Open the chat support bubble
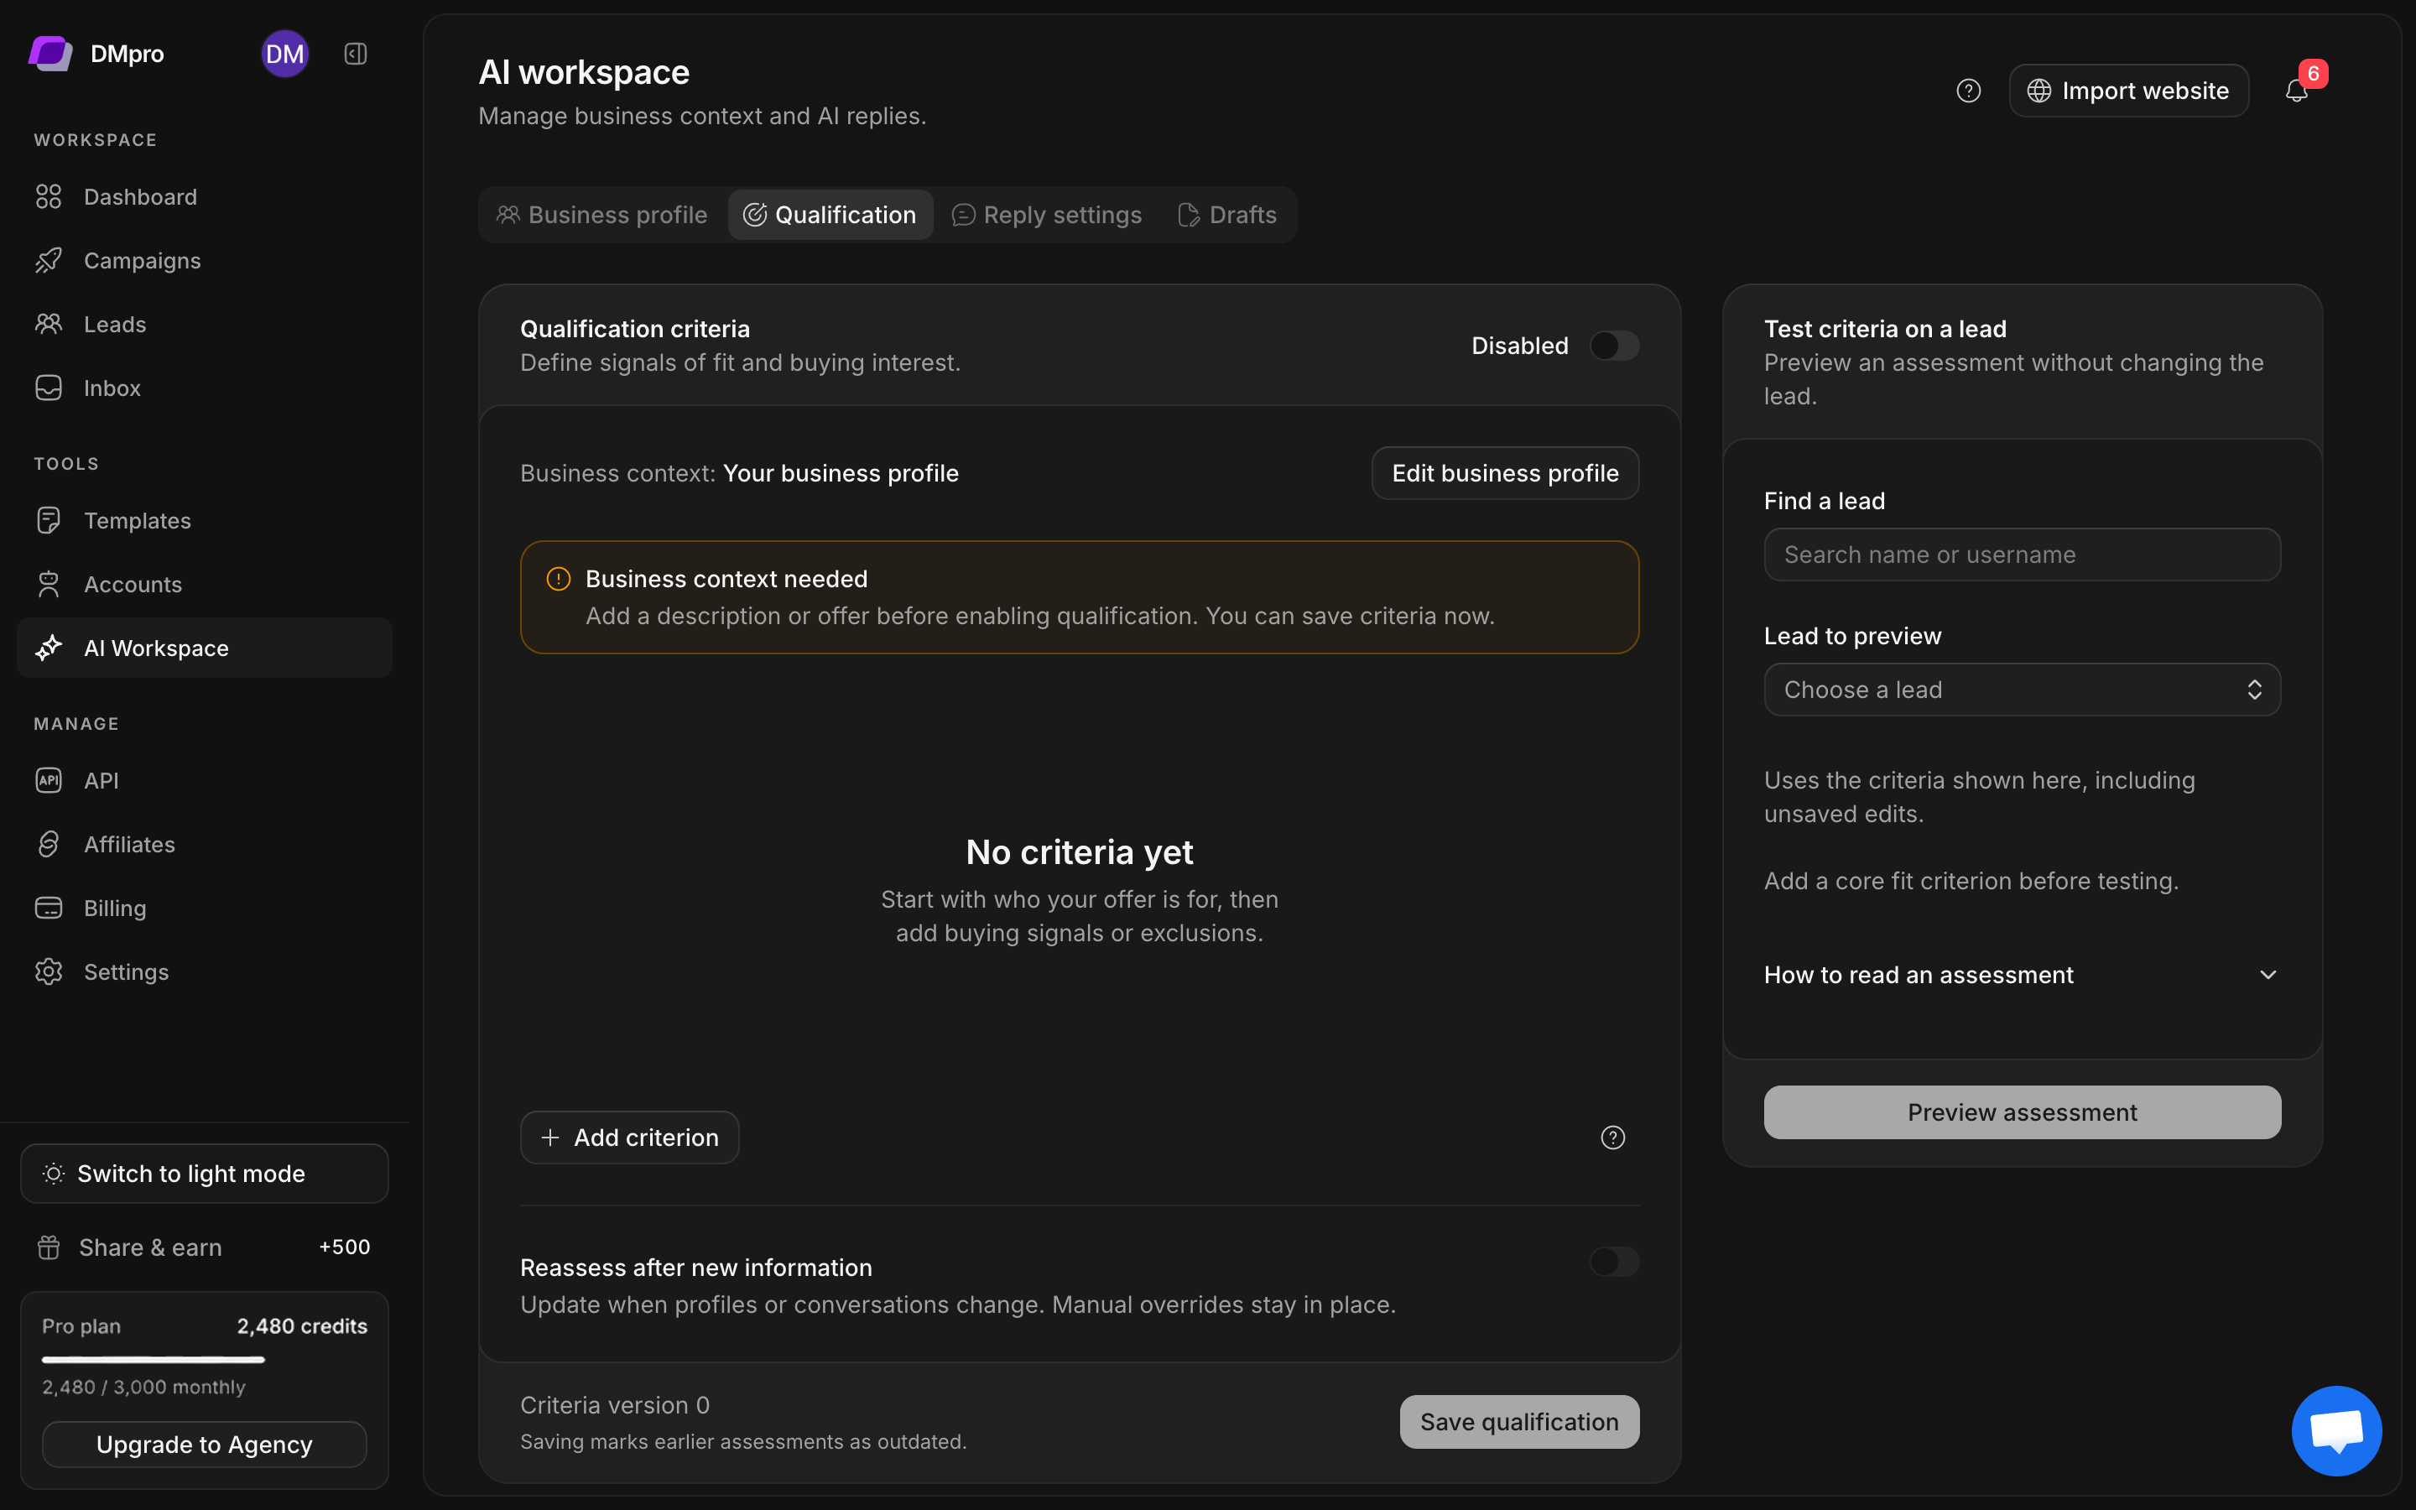This screenshot has height=1510, width=2416. pyautogui.click(x=2336, y=1430)
